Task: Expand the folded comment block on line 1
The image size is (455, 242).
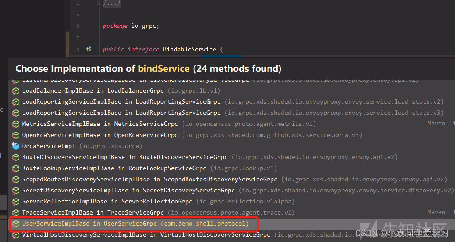Action: 99,3
